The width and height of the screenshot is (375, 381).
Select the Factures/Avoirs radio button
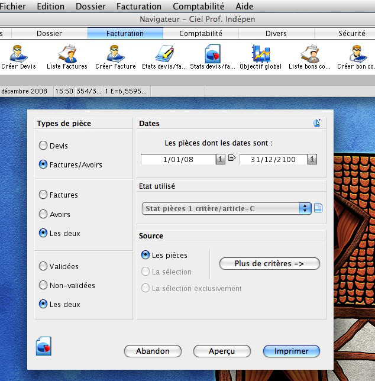pos(43,164)
